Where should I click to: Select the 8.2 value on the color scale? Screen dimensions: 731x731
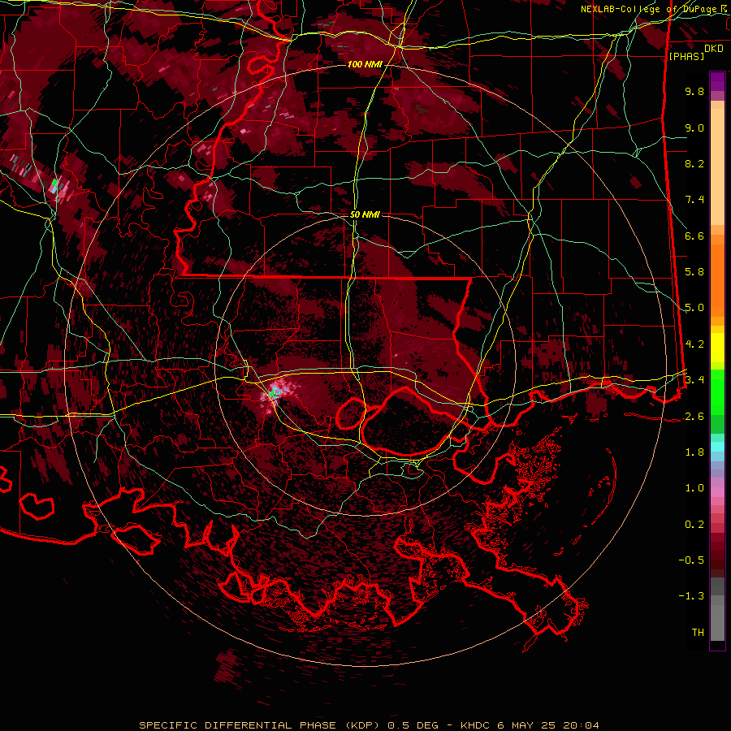pyautogui.click(x=694, y=163)
